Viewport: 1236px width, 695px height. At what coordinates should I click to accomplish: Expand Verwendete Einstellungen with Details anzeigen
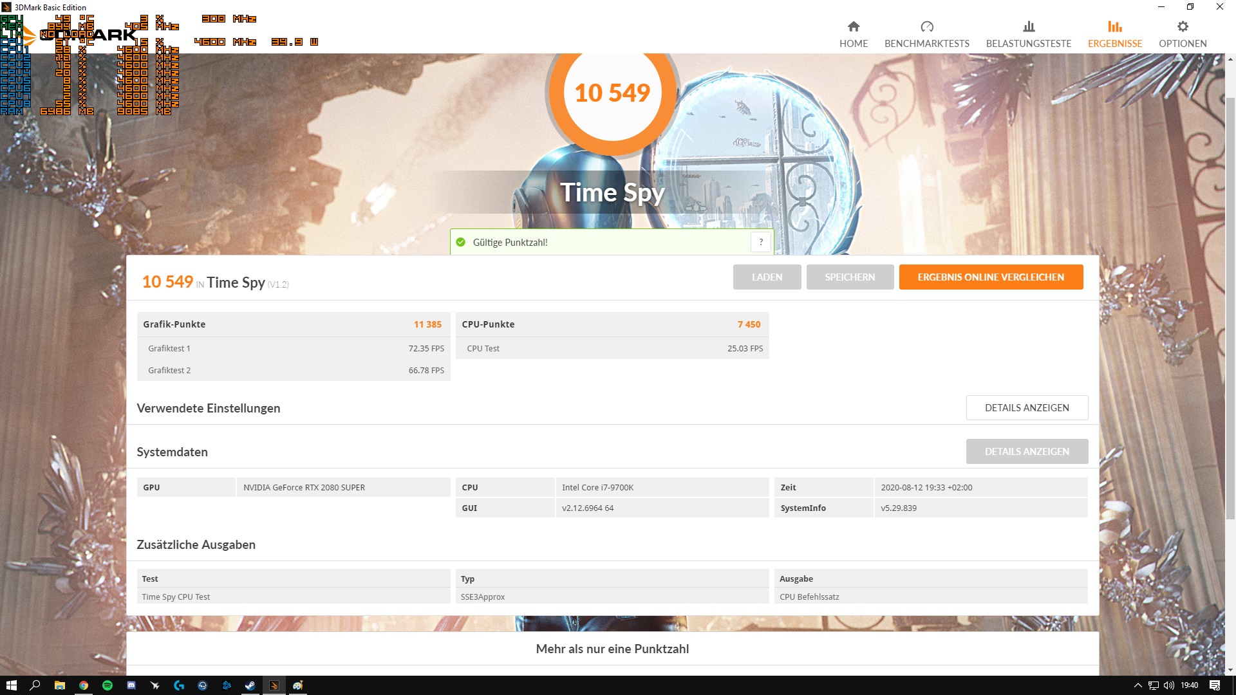(1026, 407)
